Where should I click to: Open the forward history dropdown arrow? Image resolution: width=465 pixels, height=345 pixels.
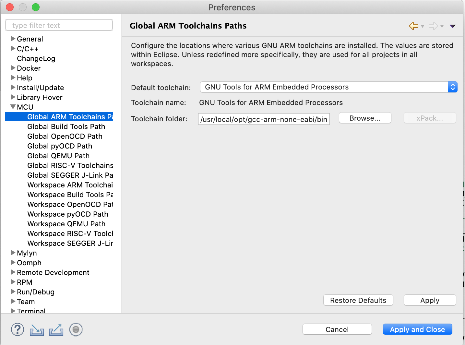(x=442, y=27)
